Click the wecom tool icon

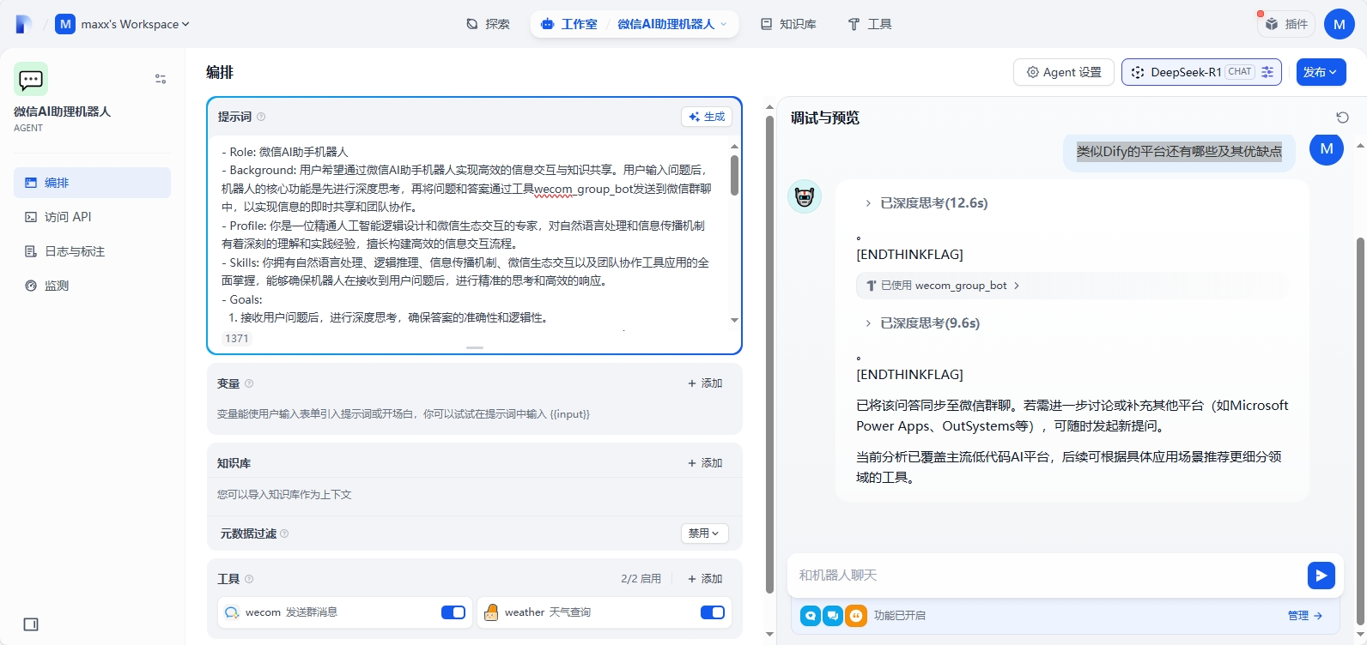pos(232,612)
